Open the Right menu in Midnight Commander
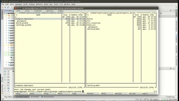This screenshot has height=101, width=179. [x=61, y=11]
